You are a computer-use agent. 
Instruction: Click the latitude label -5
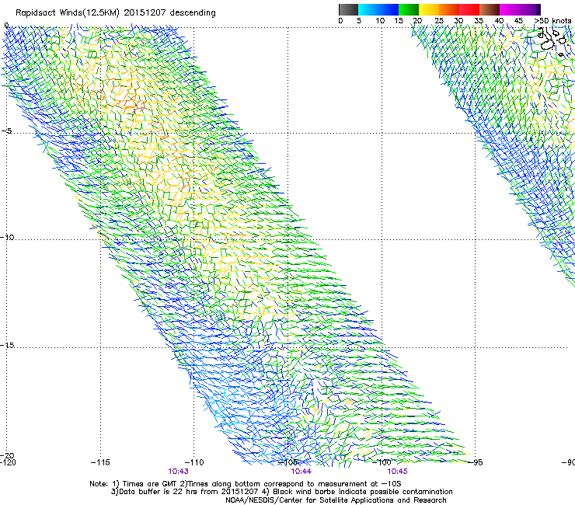pyautogui.click(x=6, y=131)
